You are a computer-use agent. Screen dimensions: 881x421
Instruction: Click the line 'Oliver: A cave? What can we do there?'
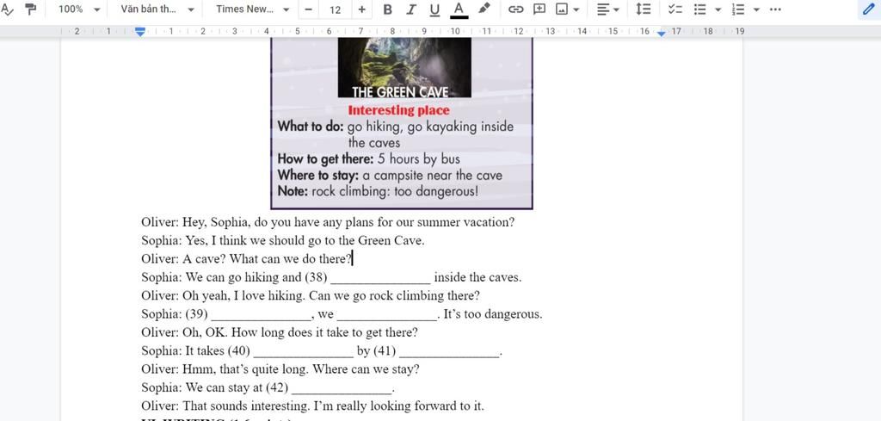[247, 259]
